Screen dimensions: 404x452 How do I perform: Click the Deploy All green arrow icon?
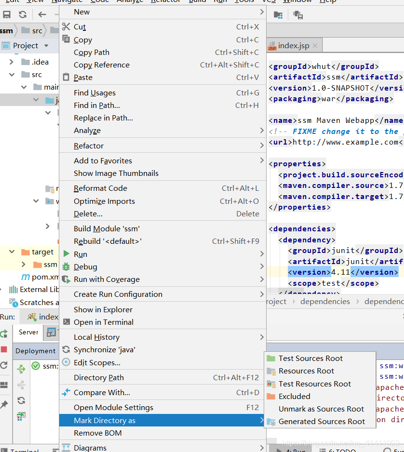click(21, 369)
